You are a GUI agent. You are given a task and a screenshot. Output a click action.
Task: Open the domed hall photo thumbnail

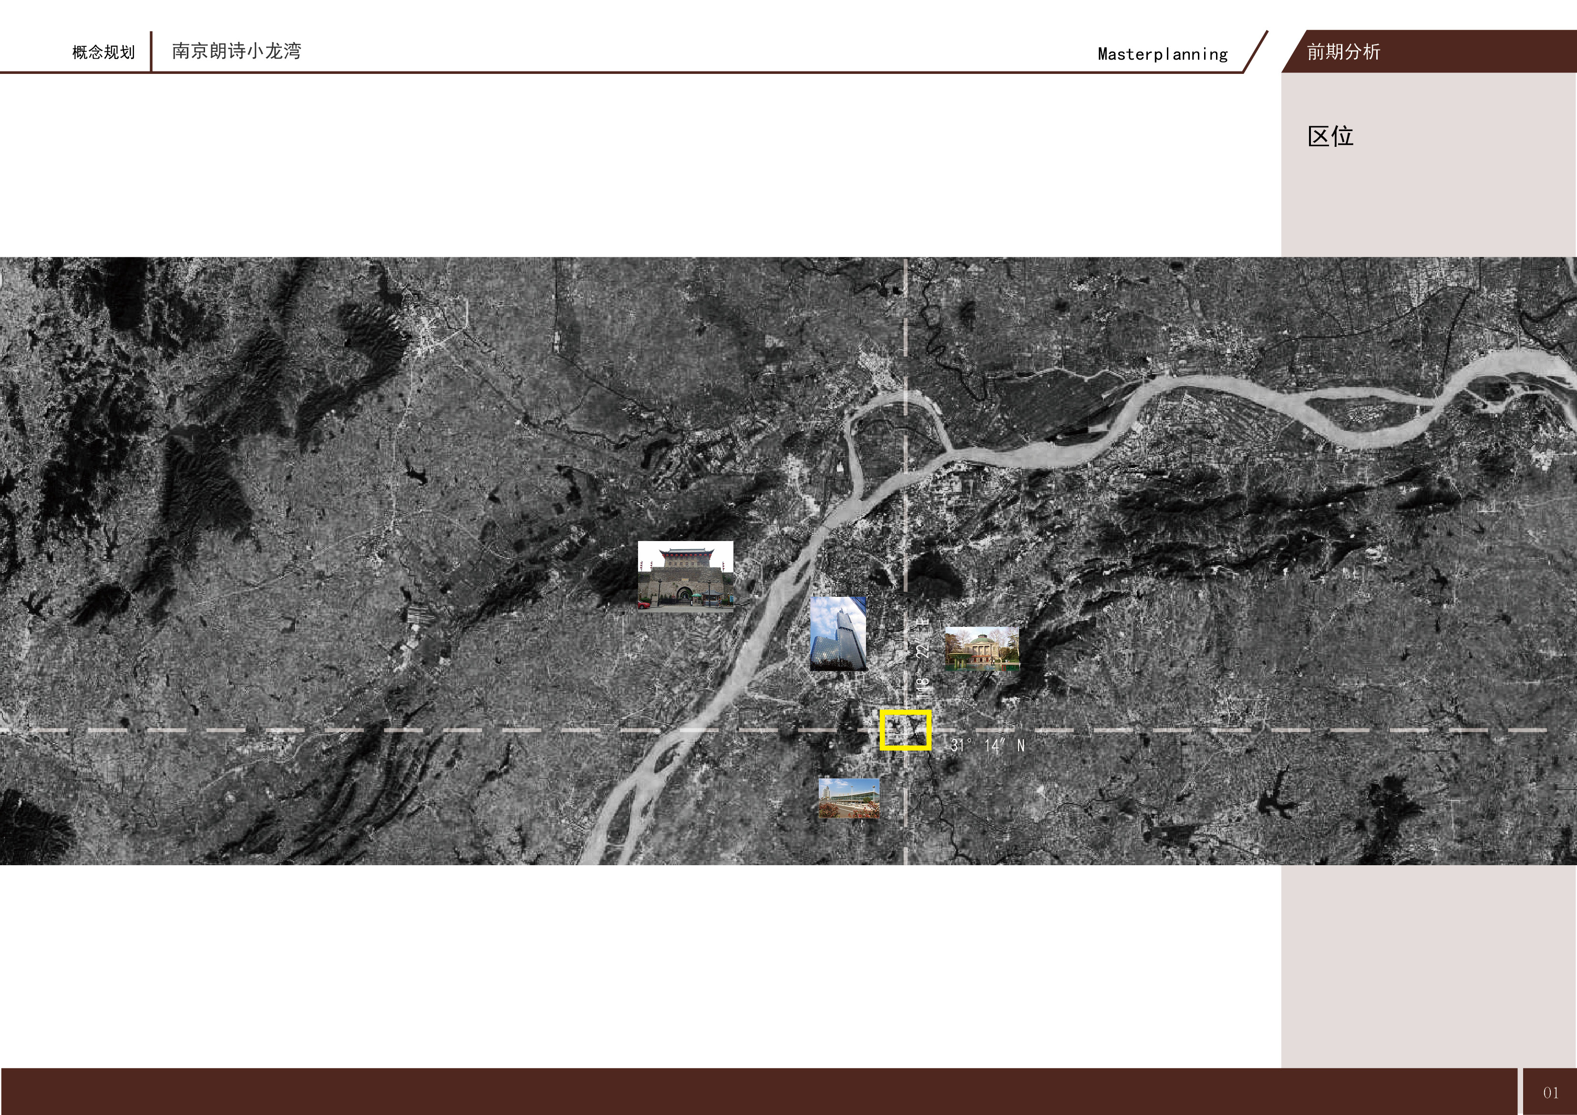tap(981, 648)
